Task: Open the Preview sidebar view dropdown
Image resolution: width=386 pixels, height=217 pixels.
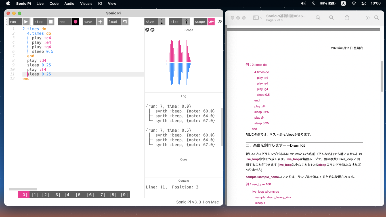Action: 258,18
